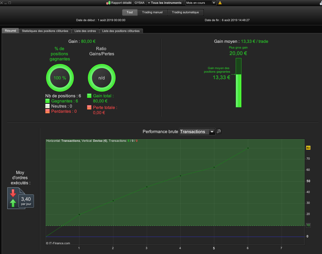Click the red Perte totale square
The width and height of the screenshot is (322, 254).
tap(89, 107)
